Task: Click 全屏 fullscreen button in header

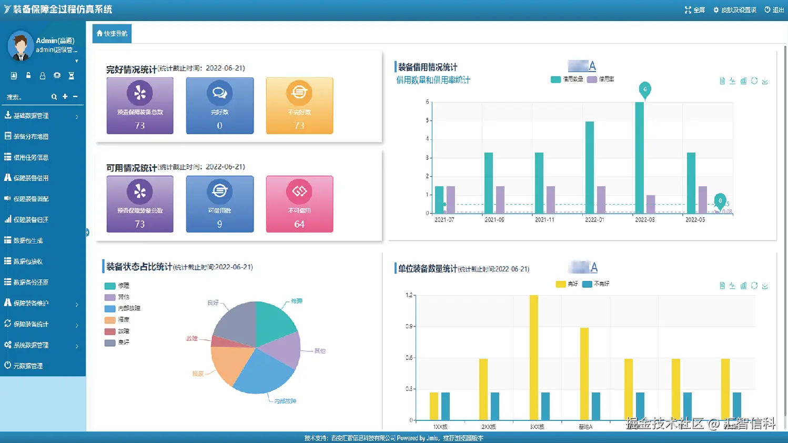Action: click(695, 10)
